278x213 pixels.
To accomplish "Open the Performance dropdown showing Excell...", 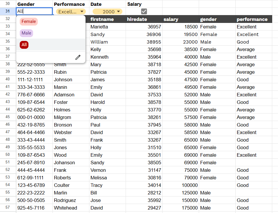I will [x=71, y=12].
